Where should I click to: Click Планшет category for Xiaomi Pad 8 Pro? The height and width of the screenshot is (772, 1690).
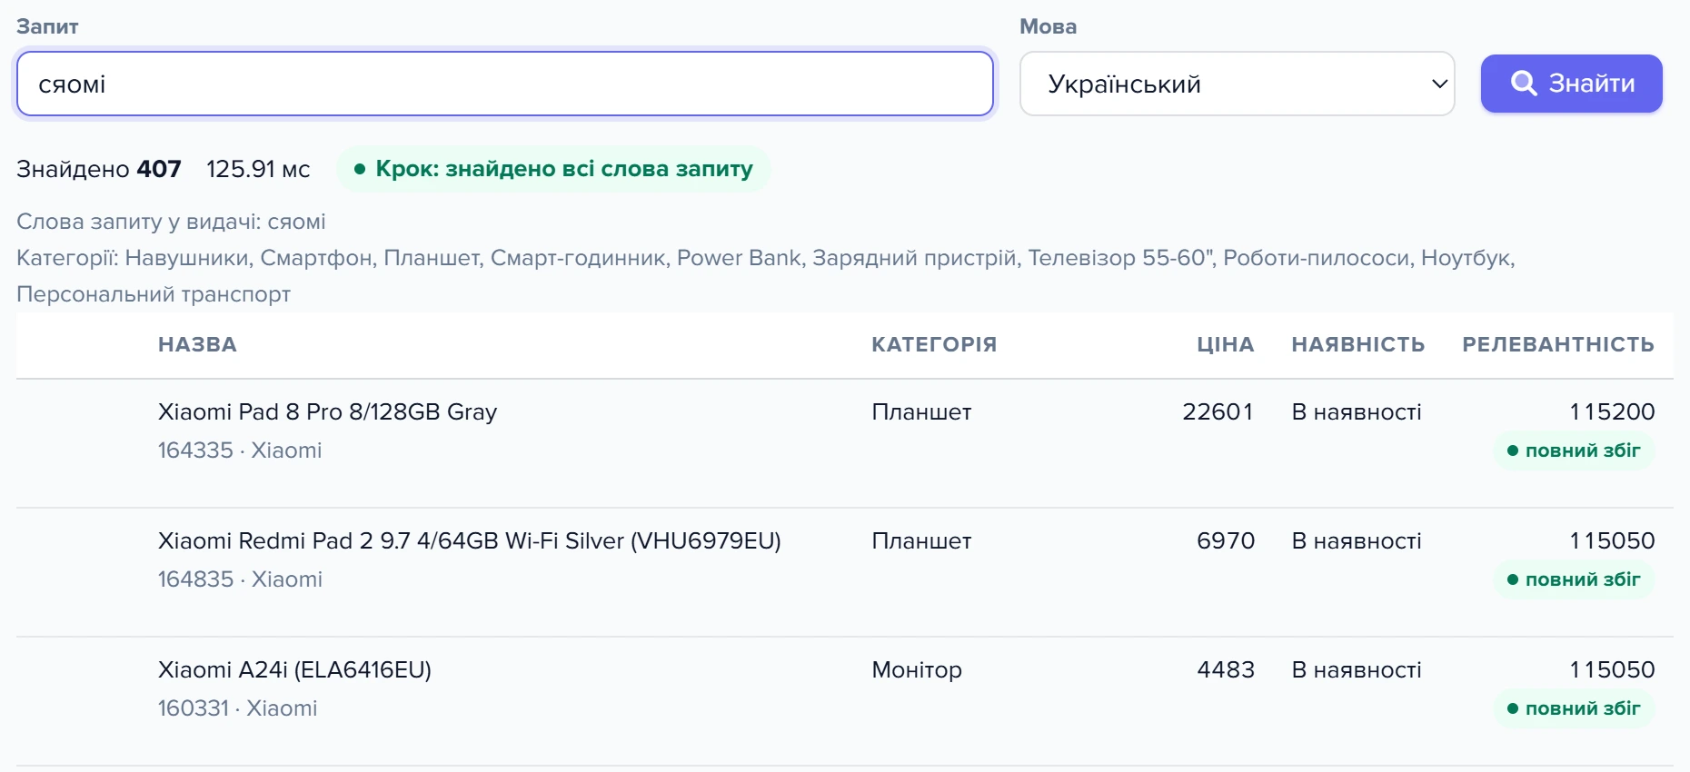pos(921,411)
